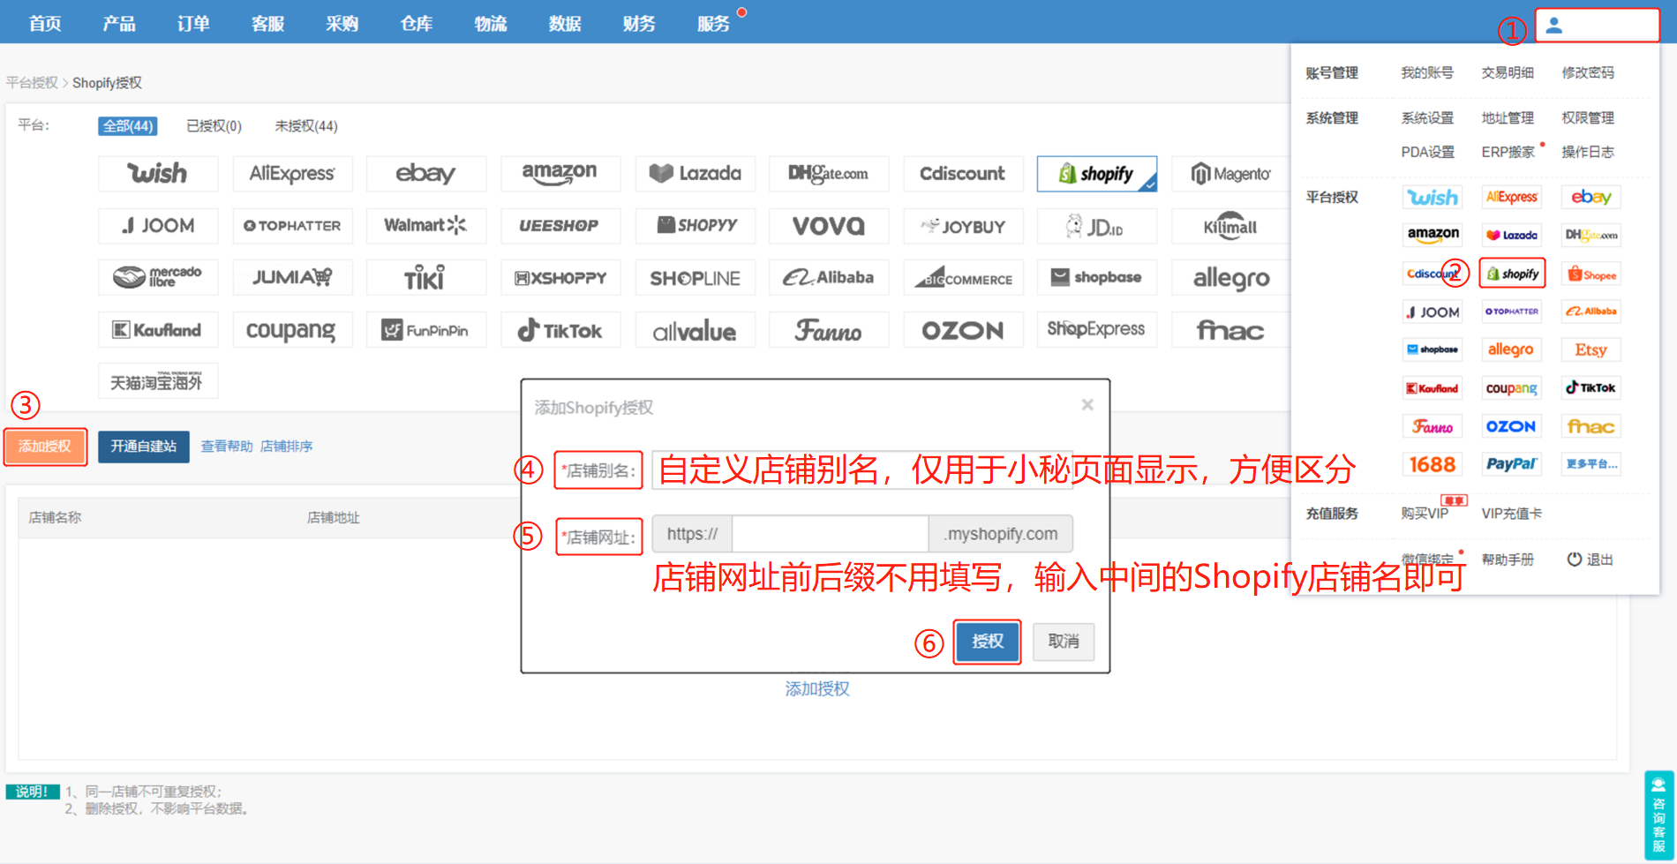Viewport: 1677px width, 864px height.
Task: Open the 查看帮助 link
Action: coord(226,447)
